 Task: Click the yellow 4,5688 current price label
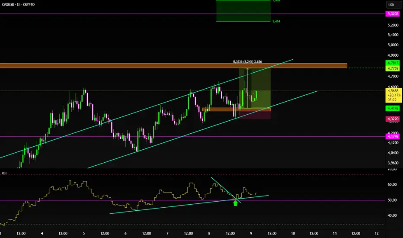pos(393,95)
